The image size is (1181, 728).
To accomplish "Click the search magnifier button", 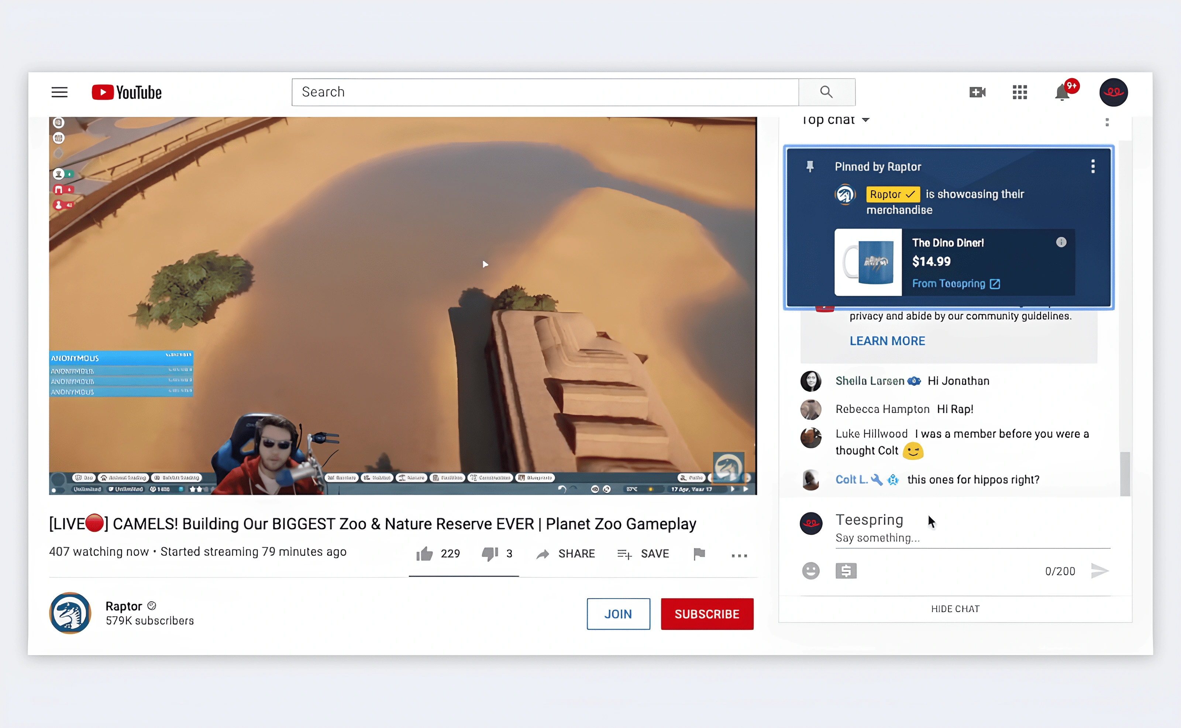I will (x=826, y=92).
